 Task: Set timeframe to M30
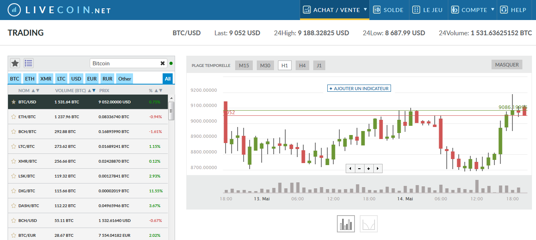click(265, 65)
